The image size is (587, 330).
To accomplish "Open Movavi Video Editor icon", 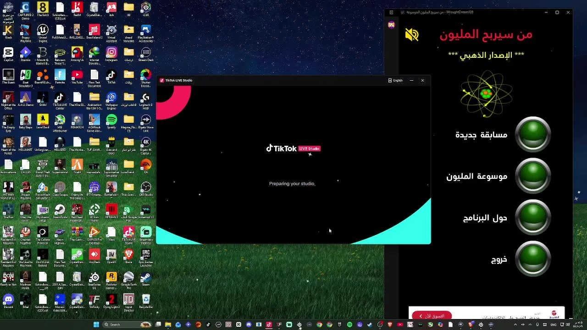I will (60, 302).
